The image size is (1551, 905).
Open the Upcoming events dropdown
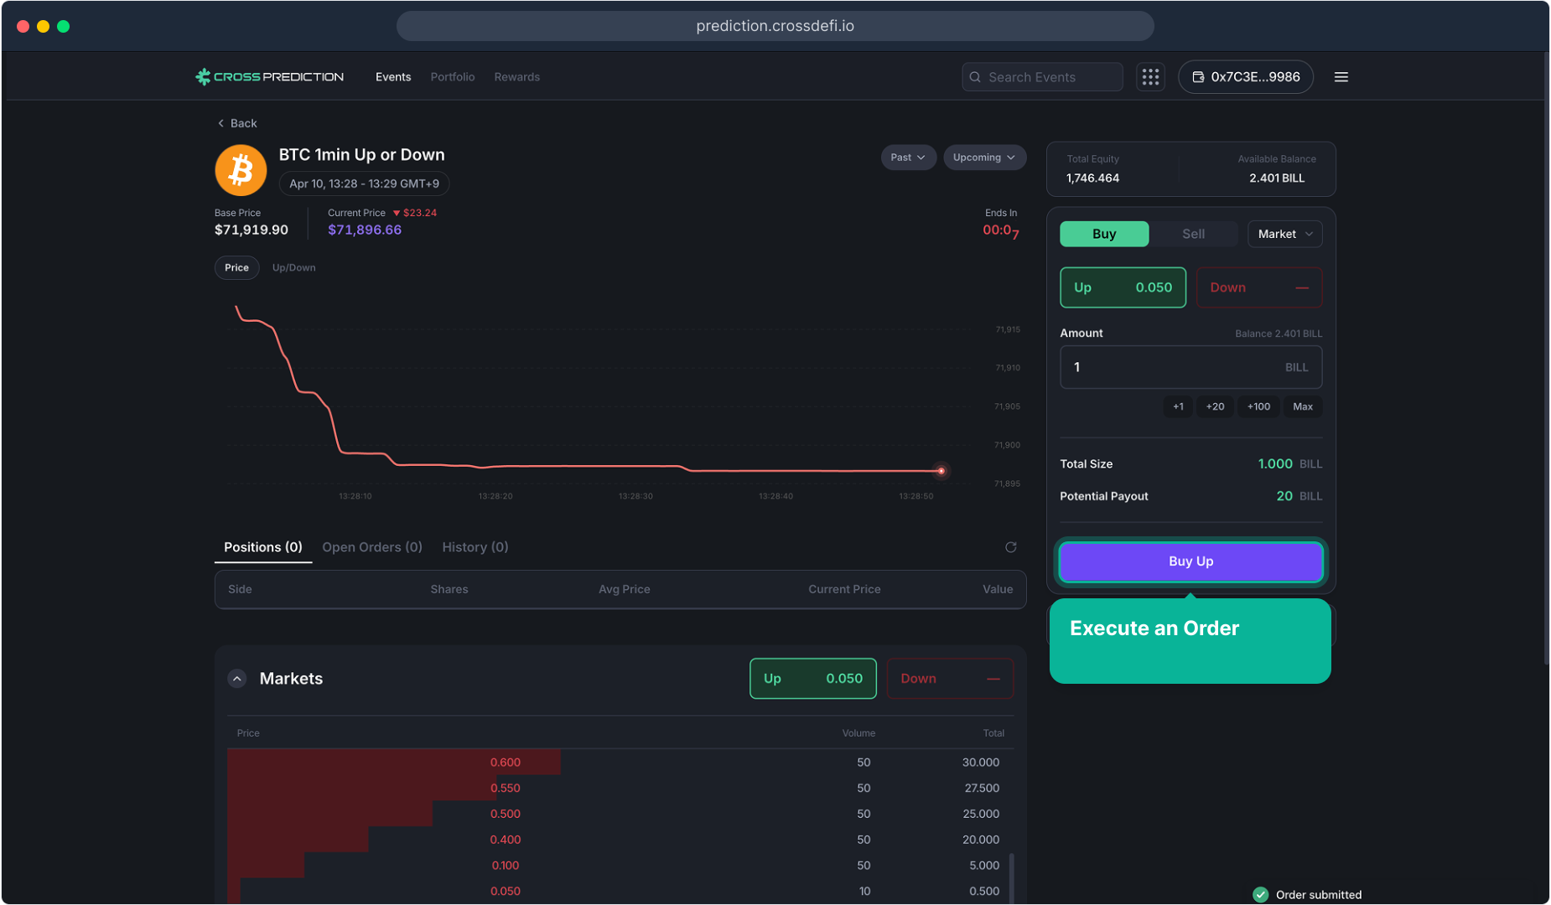click(x=984, y=158)
